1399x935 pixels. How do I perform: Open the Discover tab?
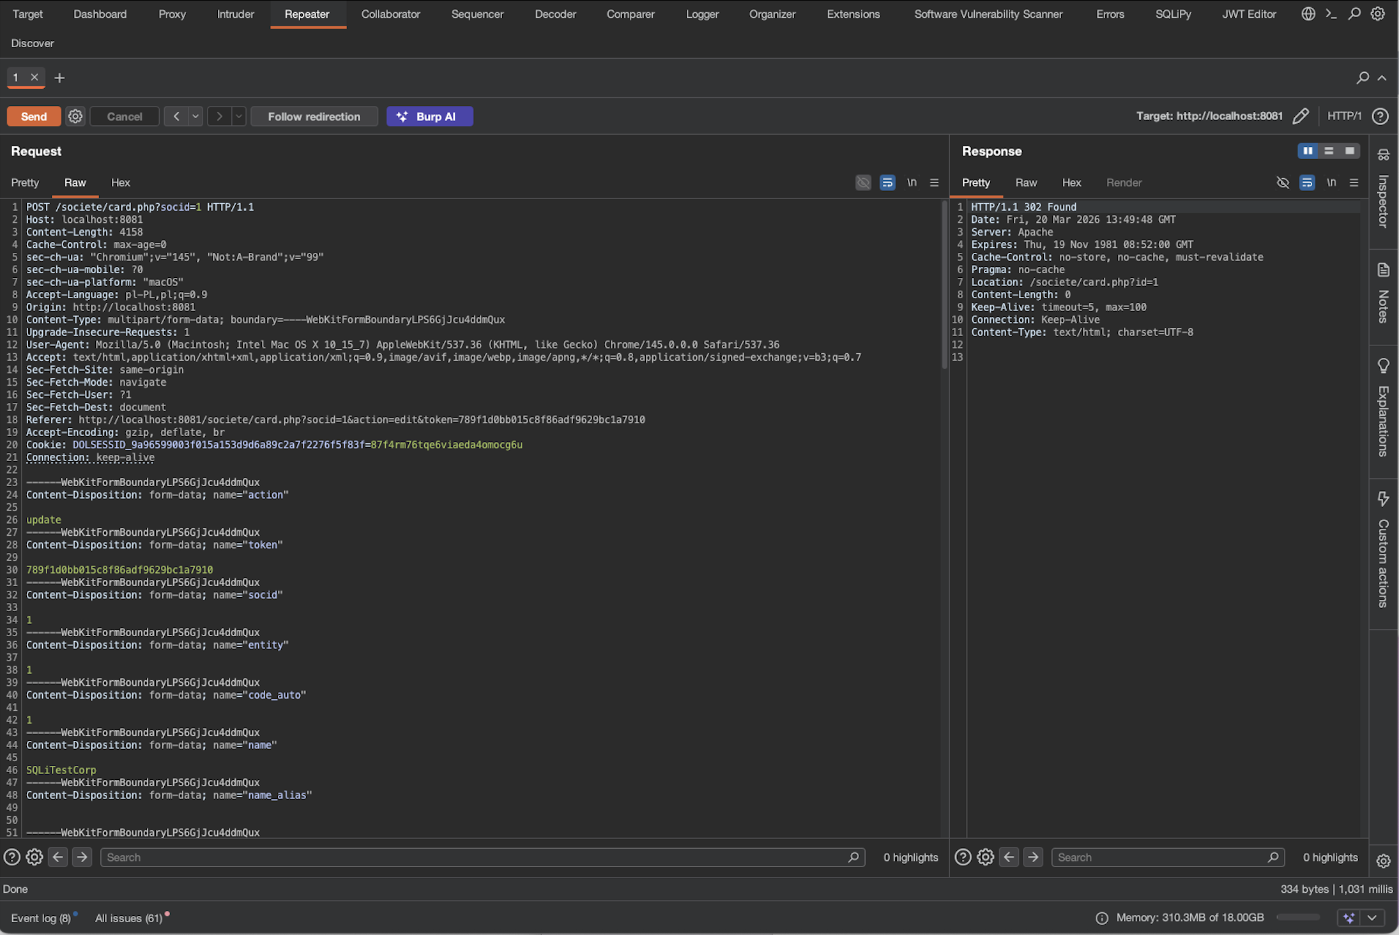(x=33, y=43)
